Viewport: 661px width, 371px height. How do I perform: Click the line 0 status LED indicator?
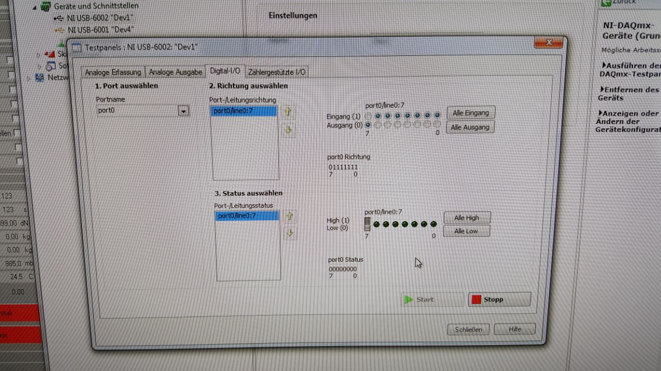pos(433,224)
